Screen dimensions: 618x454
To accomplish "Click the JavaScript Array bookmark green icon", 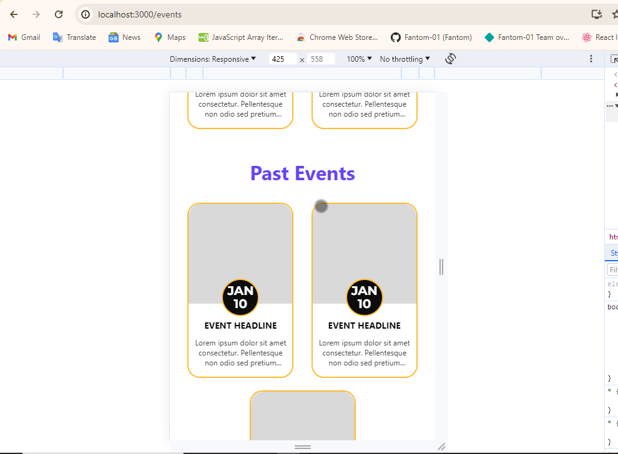I will (x=204, y=37).
